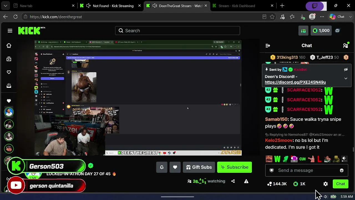Toggle the emote bar sound icon
Screen dimensions: 355x200
[x=344, y=159]
